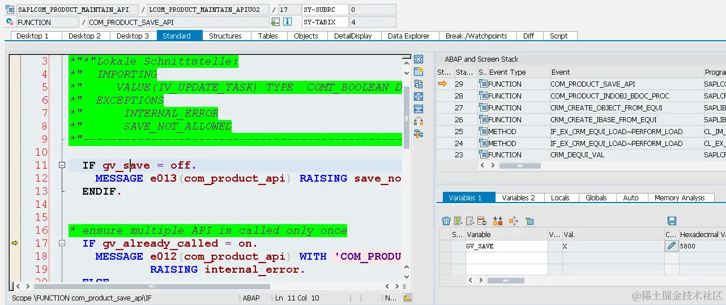
Task: Click the third icon in variables toolbar
Action: 470,221
